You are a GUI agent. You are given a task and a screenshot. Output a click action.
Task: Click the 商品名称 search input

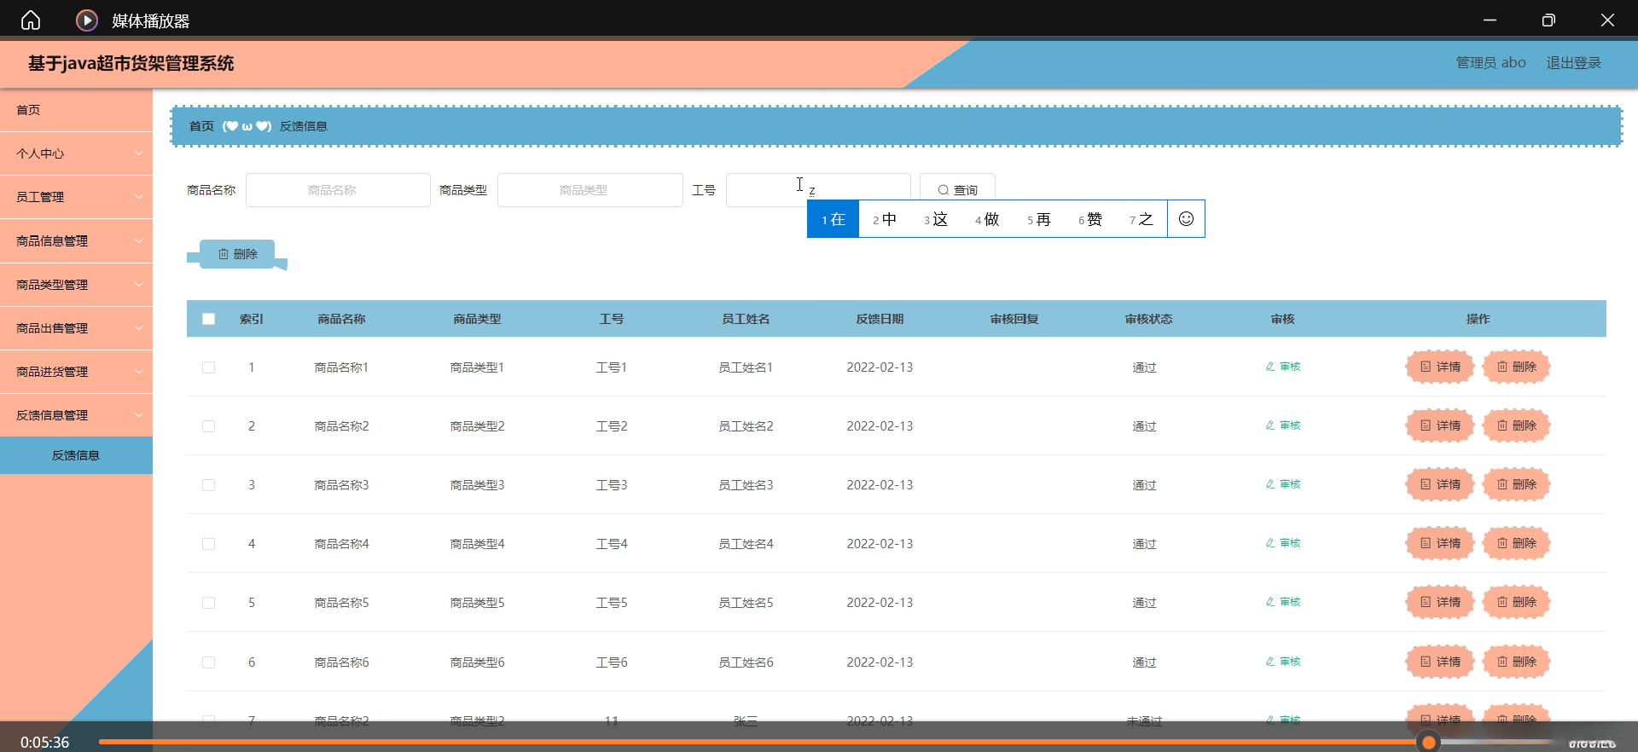click(x=338, y=190)
